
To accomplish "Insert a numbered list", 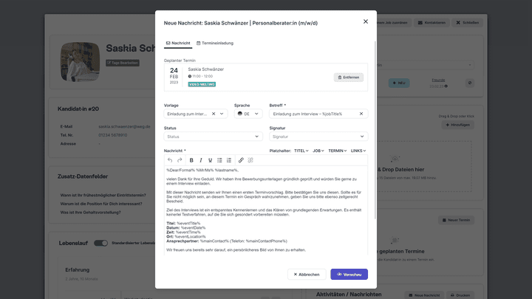I will click(229, 160).
